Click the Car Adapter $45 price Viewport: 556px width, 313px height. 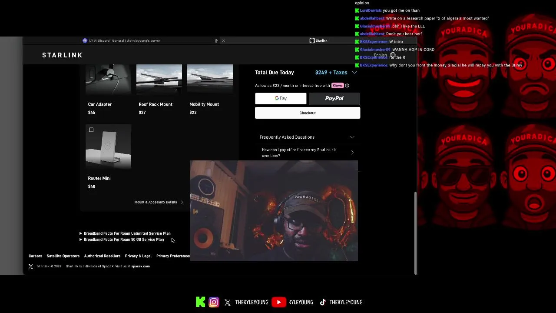tap(92, 113)
